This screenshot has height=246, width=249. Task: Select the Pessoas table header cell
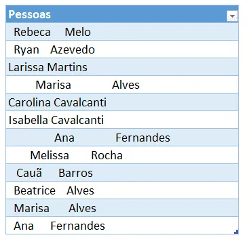[122, 14]
